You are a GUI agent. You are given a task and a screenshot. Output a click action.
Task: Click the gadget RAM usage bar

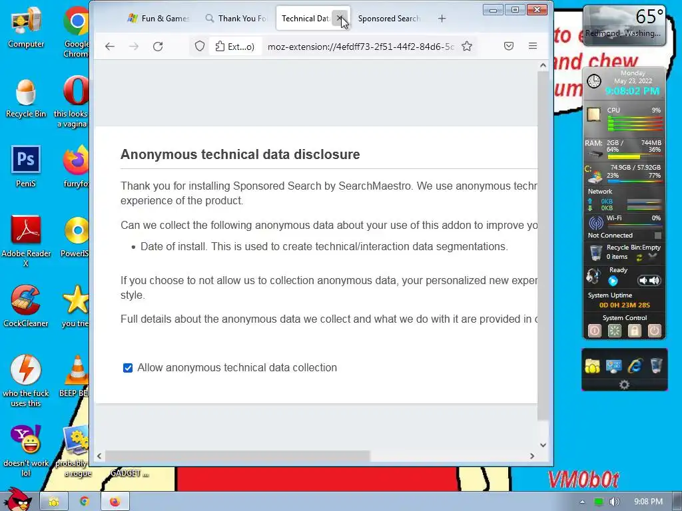click(635, 156)
